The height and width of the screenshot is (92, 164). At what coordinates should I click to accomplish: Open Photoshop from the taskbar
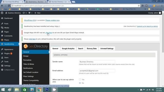(x=47, y=90)
